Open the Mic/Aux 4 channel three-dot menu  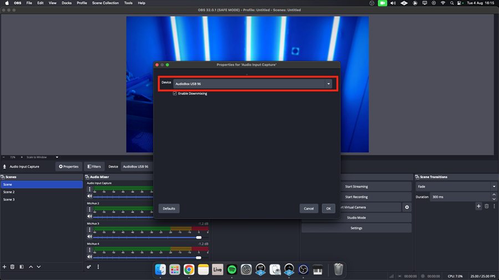point(89,250)
